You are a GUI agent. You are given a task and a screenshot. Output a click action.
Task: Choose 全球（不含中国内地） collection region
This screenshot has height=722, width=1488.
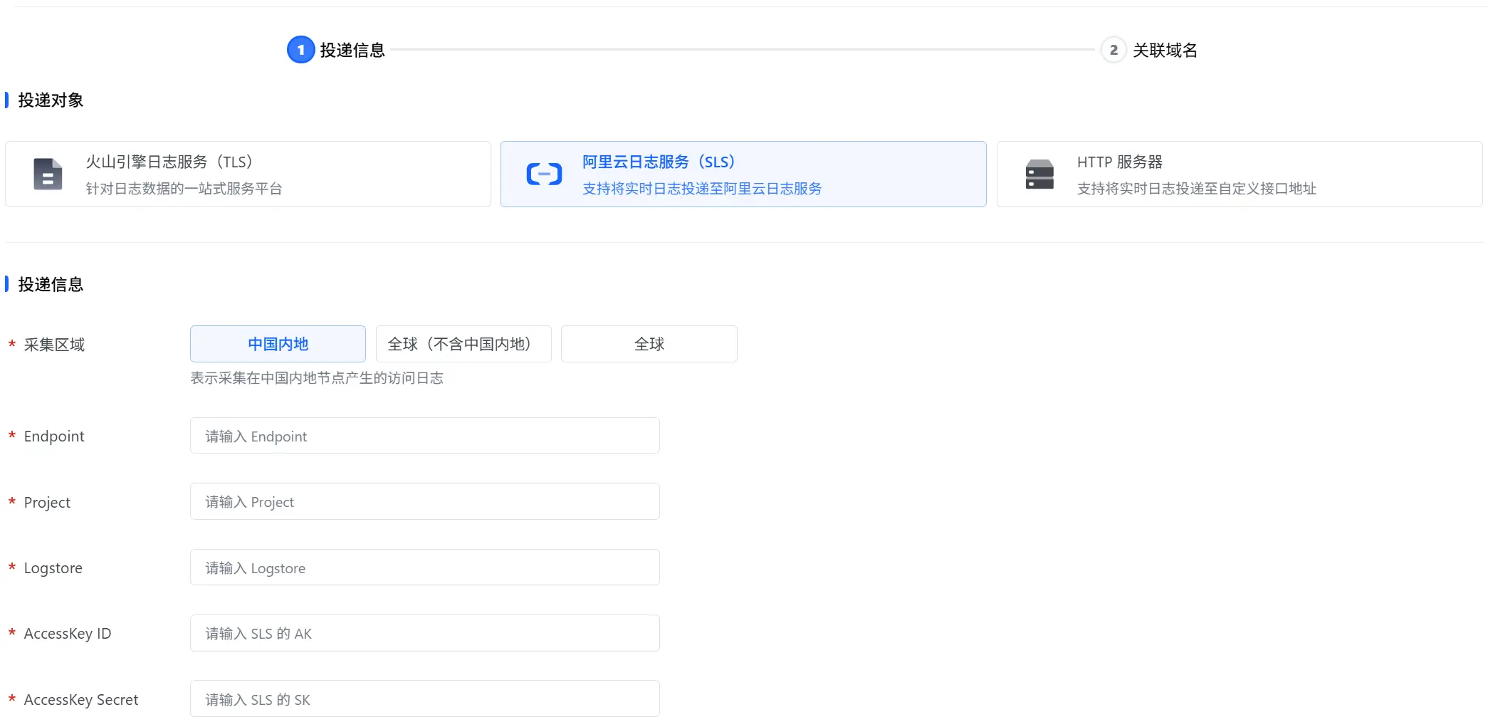463,344
